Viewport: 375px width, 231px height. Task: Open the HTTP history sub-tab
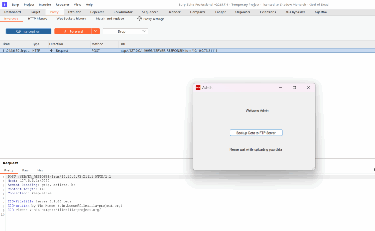point(37,19)
